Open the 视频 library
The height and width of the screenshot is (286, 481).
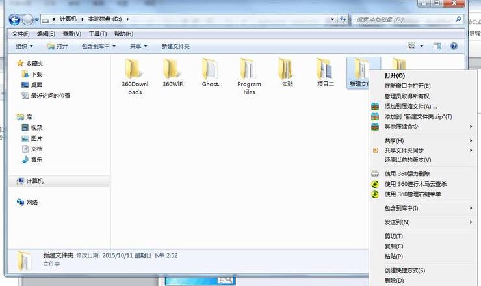(x=32, y=127)
